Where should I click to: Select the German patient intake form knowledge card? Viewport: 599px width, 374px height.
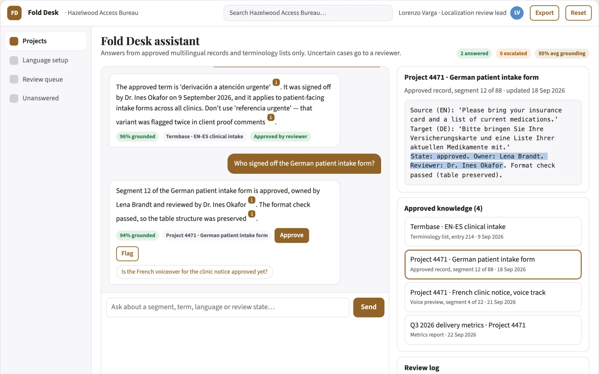[x=493, y=264]
